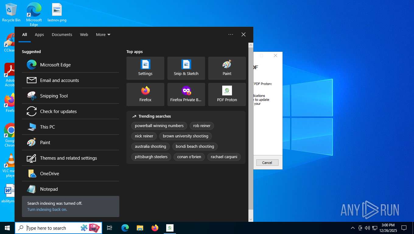Open Paint tile in Top apps
This screenshot has width=414, height=234.
click(227, 68)
